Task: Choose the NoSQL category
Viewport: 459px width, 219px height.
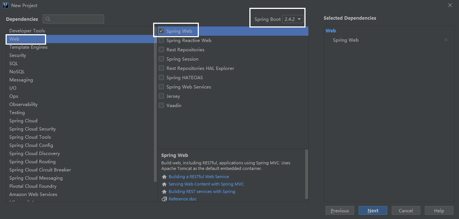Action: coord(80,72)
